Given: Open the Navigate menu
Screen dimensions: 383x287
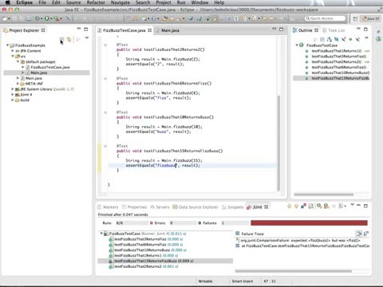Looking at the screenshot, I should point(120,2).
